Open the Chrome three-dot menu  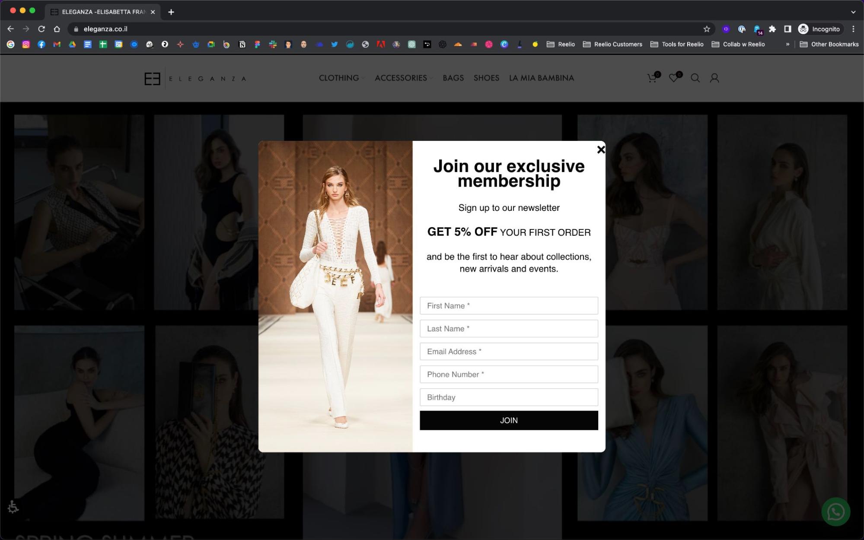(x=853, y=29)
